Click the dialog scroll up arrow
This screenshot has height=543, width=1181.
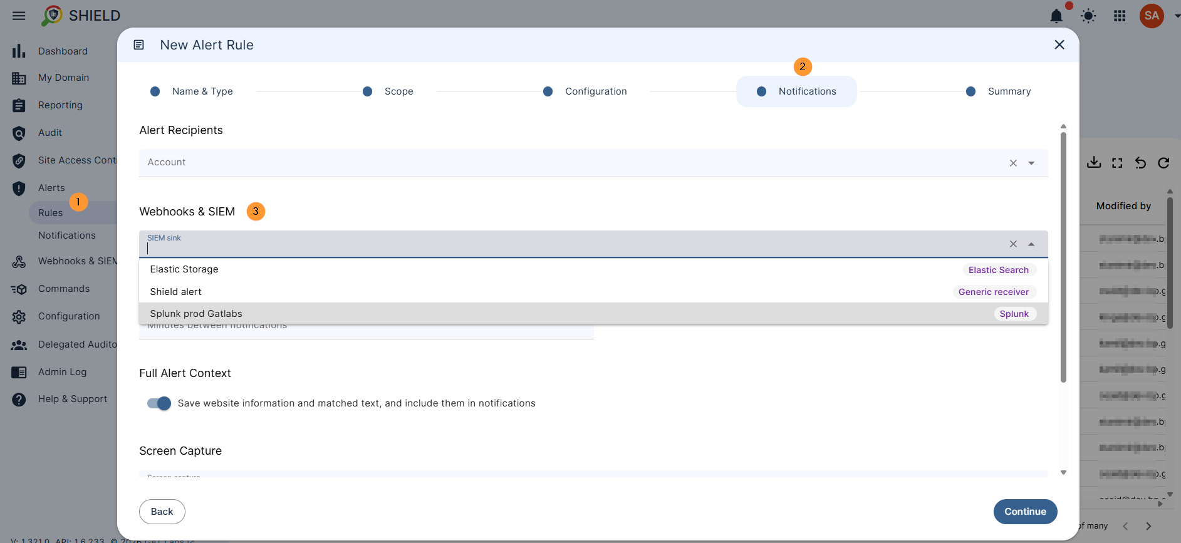pyautogui.click(x=1063, y=127)
